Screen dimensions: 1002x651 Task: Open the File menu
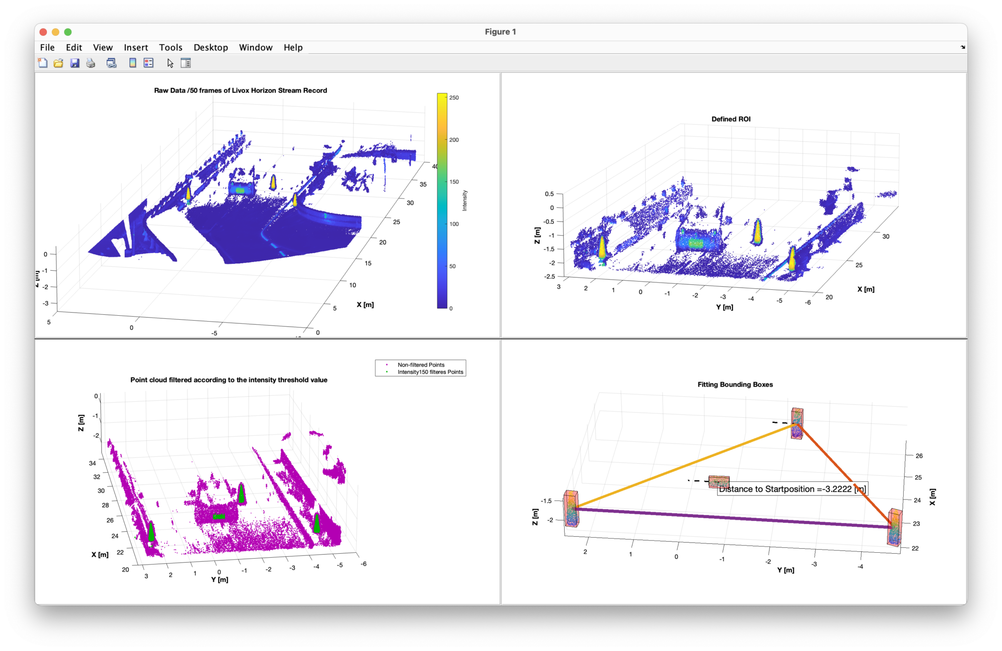[x=47, y=47]
